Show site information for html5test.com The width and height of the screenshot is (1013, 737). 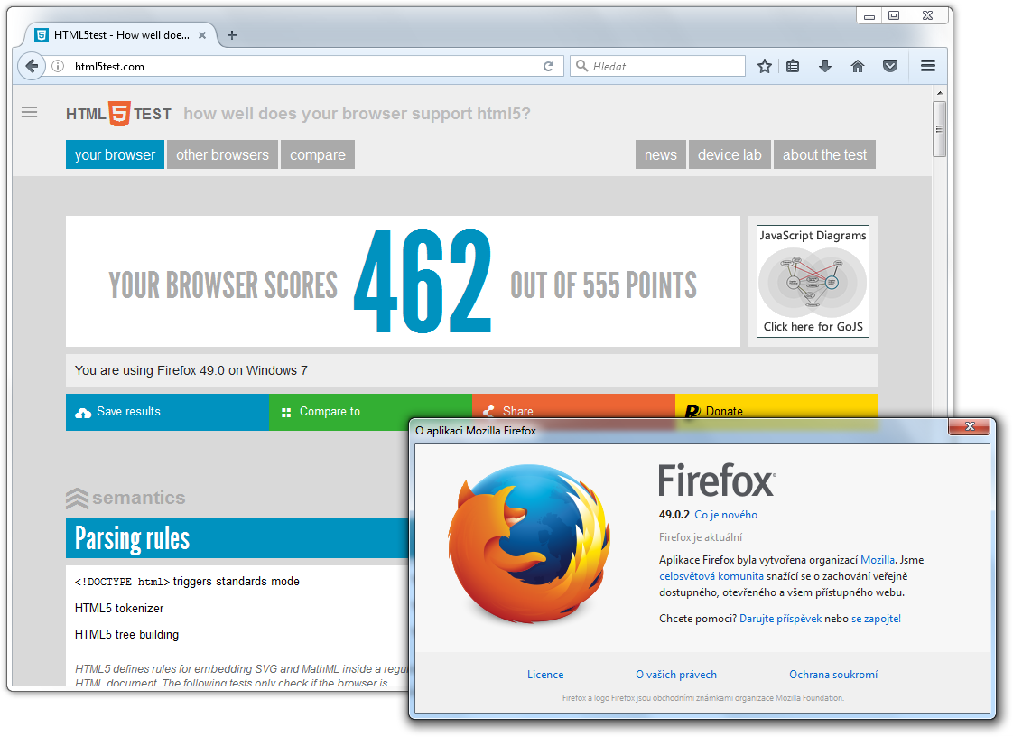pyautogui.click(x=58, y=66)
